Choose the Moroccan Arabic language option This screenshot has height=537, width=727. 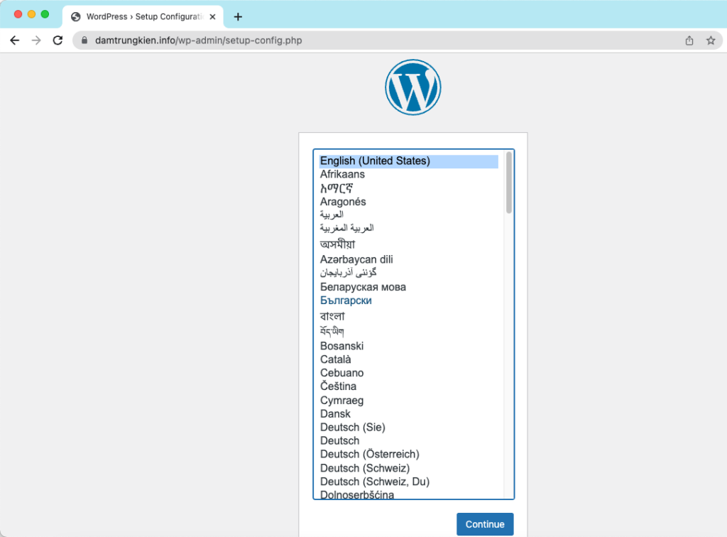tap(408, 228)
